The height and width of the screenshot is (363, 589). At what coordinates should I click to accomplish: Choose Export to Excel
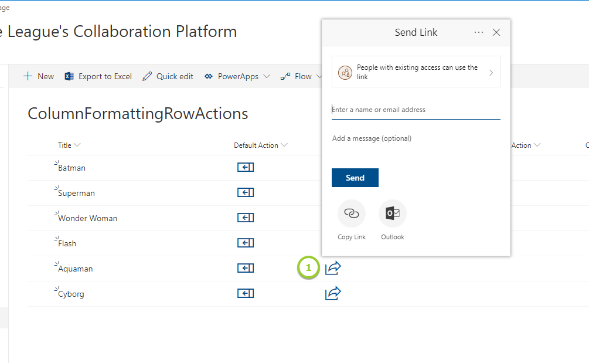pos(98,76)
